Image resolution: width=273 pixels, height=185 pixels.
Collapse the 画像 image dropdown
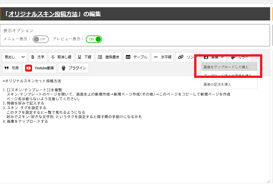coord(214,57)
